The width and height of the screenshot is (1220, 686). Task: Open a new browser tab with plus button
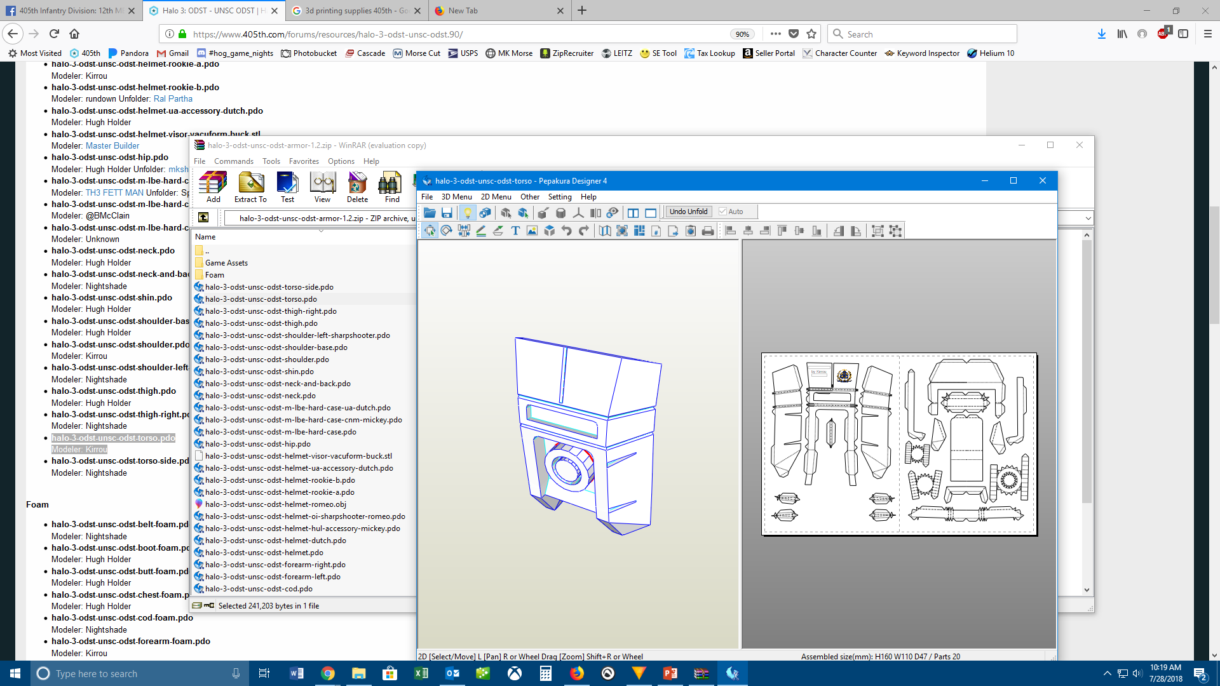(582, 10)
